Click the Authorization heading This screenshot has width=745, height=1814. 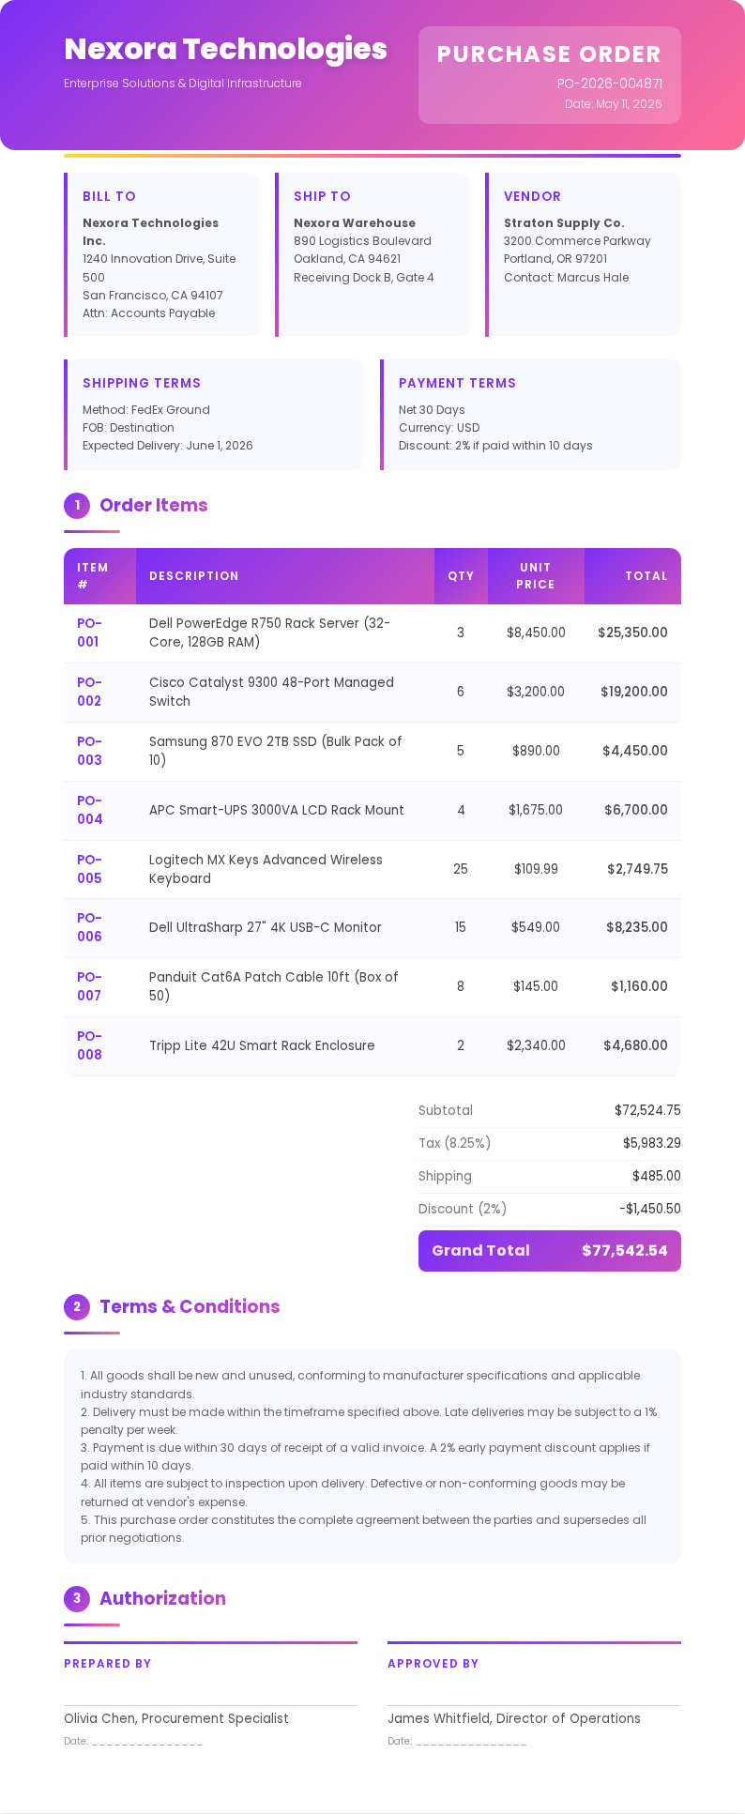tap(162, 1598)
